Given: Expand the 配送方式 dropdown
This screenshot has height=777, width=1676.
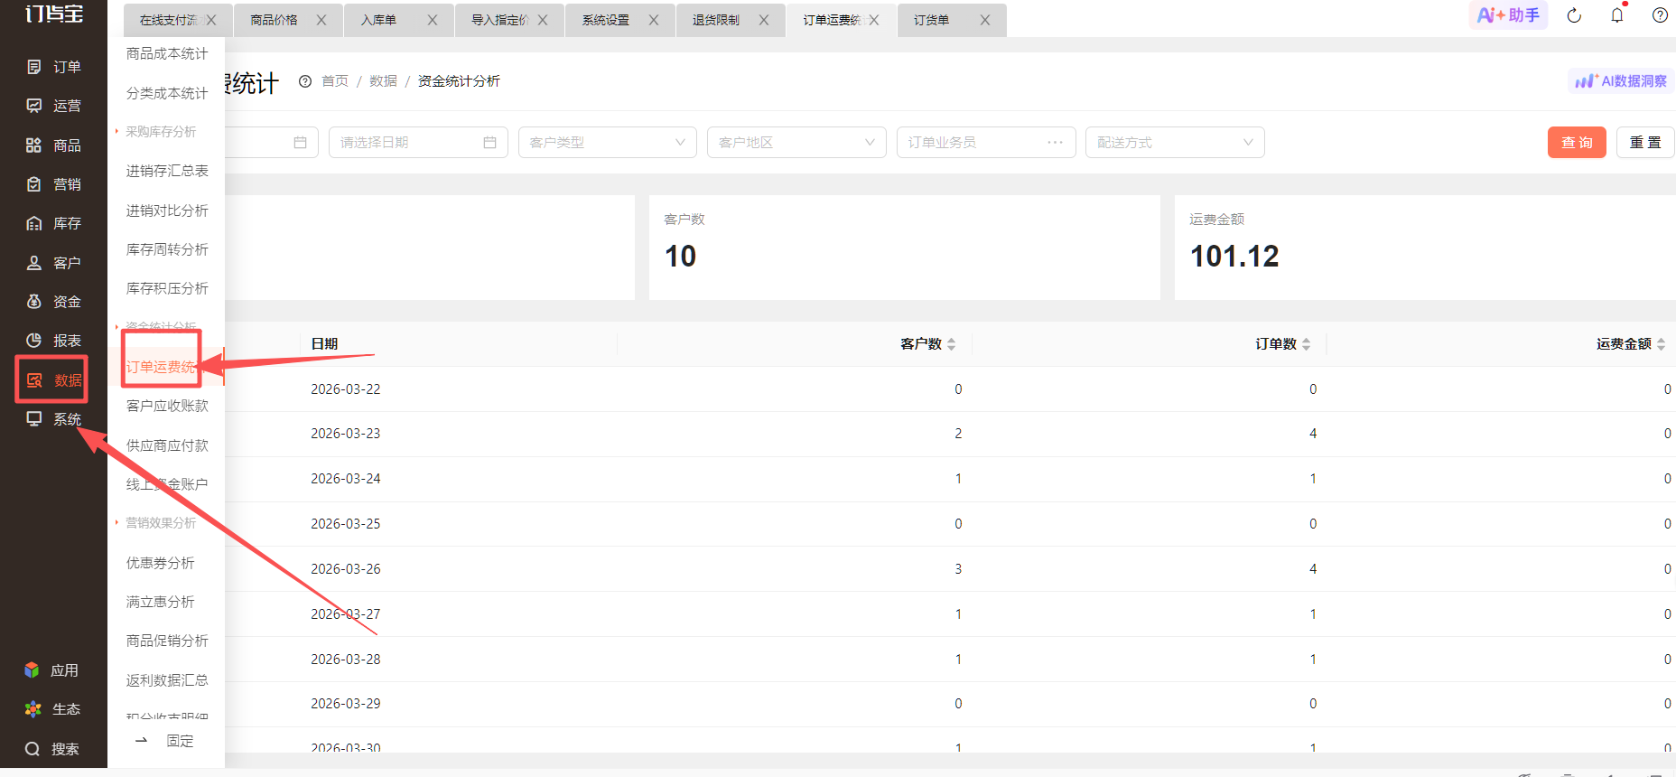Looking at the screenshot, I should click(1175, 143).
